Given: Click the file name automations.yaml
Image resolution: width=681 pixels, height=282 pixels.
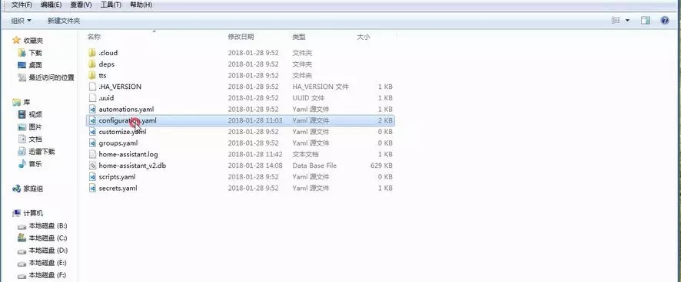Looking at the screenshot, I should pos(126,109).
